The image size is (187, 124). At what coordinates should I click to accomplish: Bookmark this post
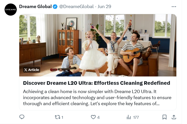[x=164, y=117]
